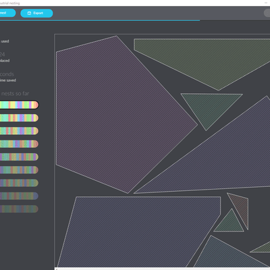Click the "time saved" label

pyautogui.click(x=8, y=80)
